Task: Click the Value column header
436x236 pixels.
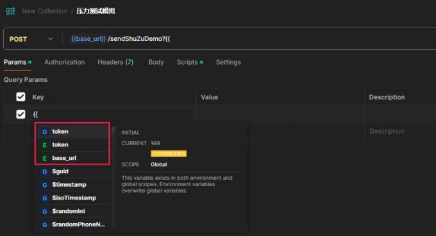Action: [x=210, y=97]
